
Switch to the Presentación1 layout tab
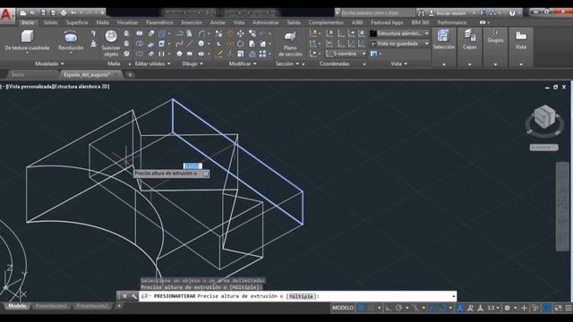[x=51, y=306]
